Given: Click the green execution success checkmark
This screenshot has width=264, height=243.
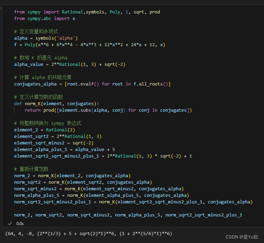Looking at the screenshot, I should tap(10, 223).
